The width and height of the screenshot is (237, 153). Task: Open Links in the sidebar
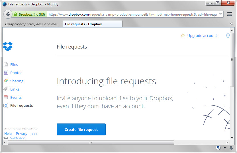[15, 89]
